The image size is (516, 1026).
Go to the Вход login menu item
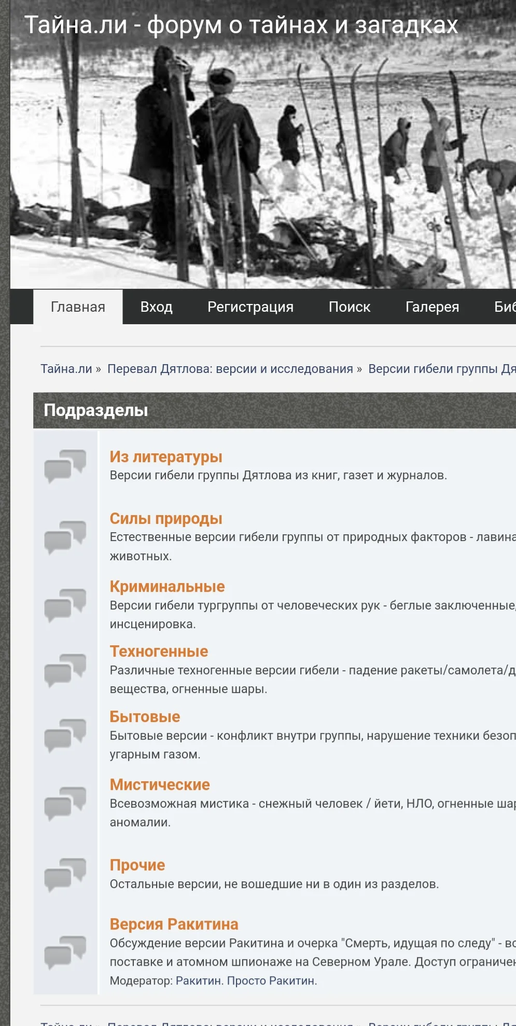point(156,307)
